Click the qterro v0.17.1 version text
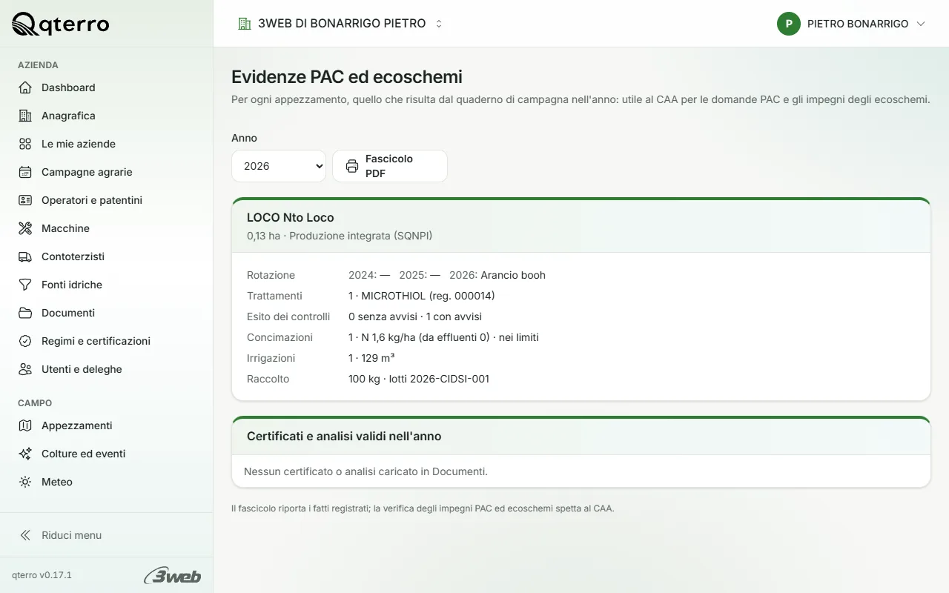Image resolution: width=949 pixels, height=593 pixels. click(x=42, y=575)
